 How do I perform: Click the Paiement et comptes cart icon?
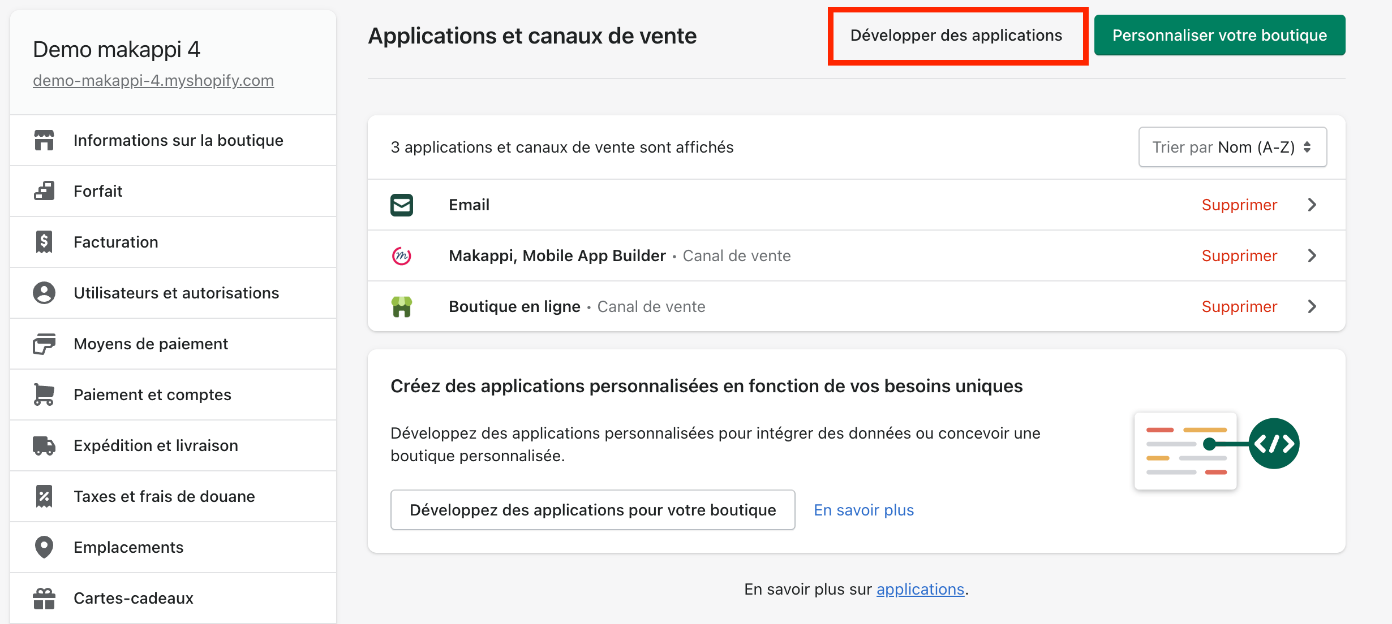(44, 395)
